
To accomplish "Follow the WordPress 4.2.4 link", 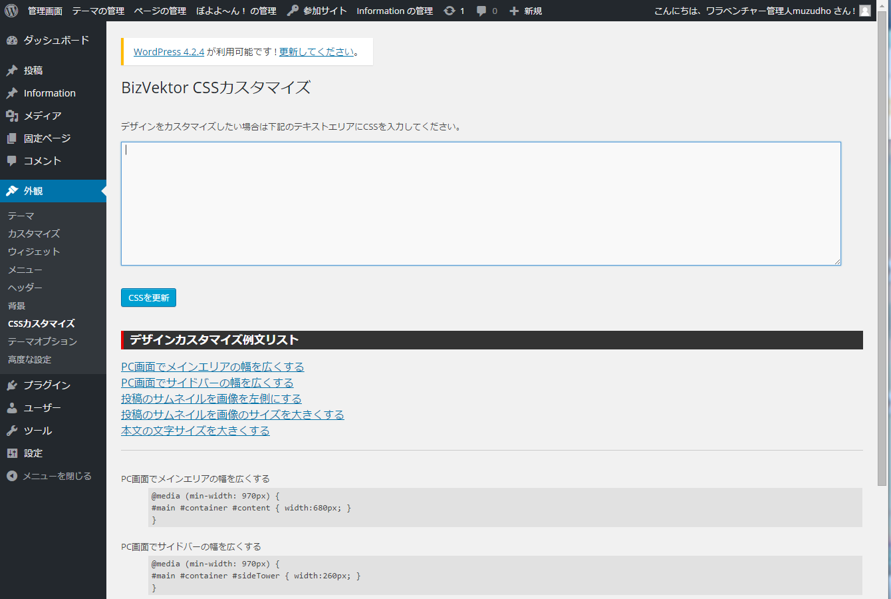I will coord(169,52).
